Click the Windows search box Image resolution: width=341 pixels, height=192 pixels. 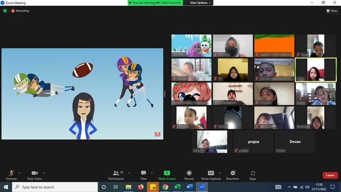click(x=55, y=187)
